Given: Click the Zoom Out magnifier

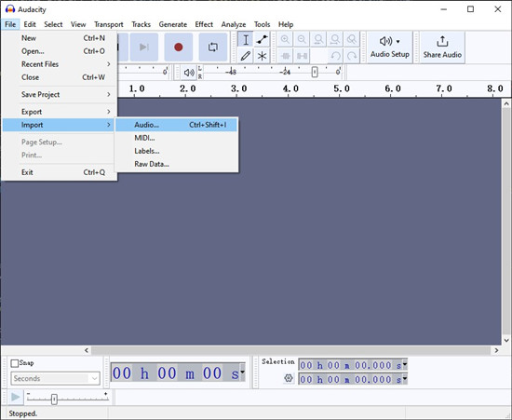Looking at the screenshot, I should click(302, 39).
